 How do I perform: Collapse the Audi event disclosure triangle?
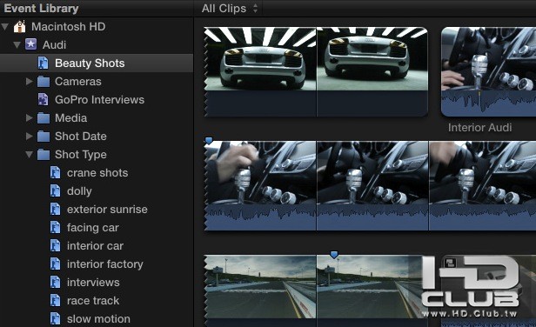click(x=17, y=44)
